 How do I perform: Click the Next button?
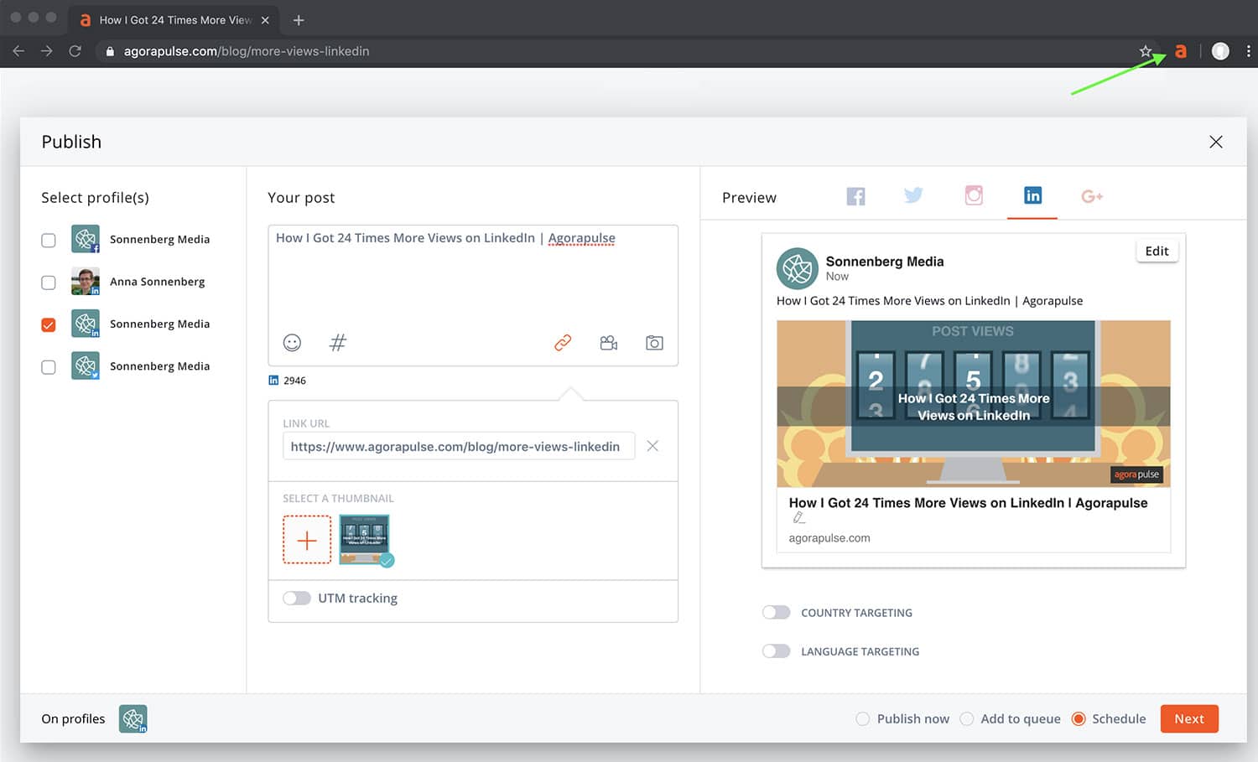tap(1189, 718)
